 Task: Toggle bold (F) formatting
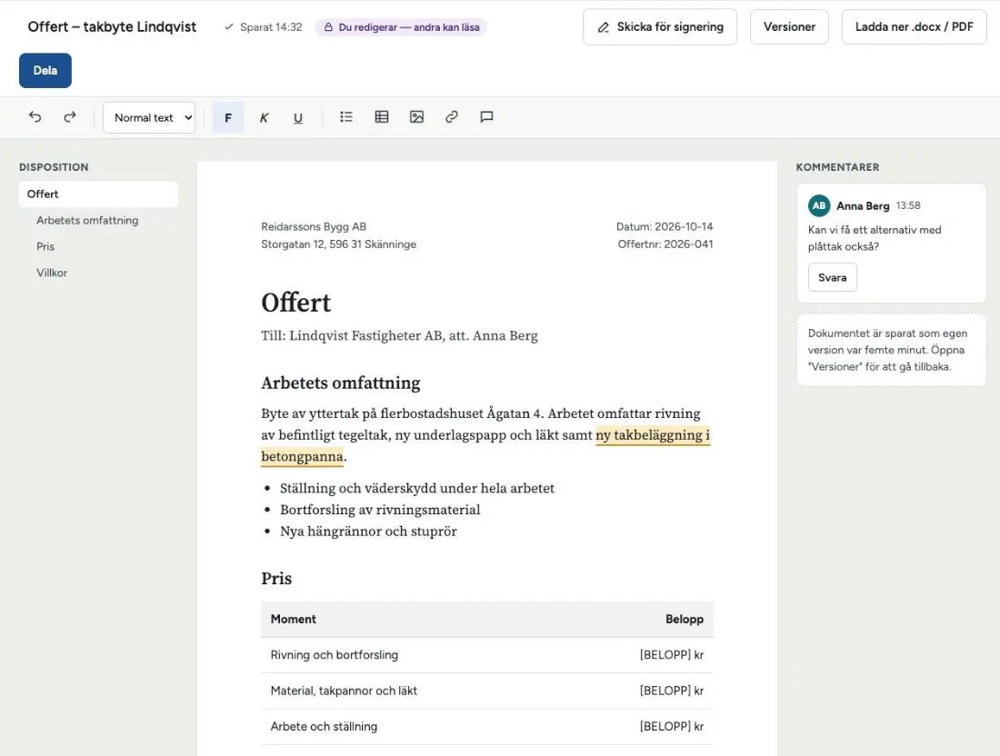pyautogui.click(x=227, y=118)
